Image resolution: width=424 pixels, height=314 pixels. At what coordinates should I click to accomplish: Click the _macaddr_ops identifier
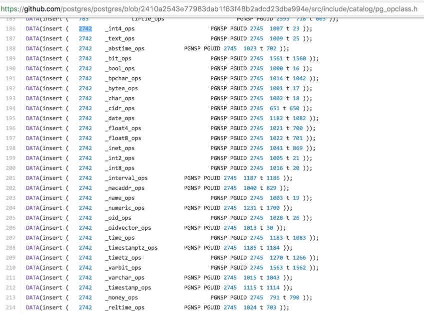pyautogui.click(x=125, y=188)
